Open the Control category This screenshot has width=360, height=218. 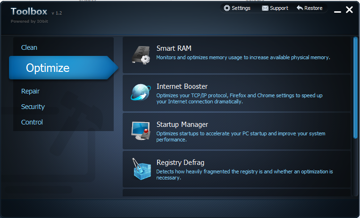pyautogui.click(x=32, y=122)
